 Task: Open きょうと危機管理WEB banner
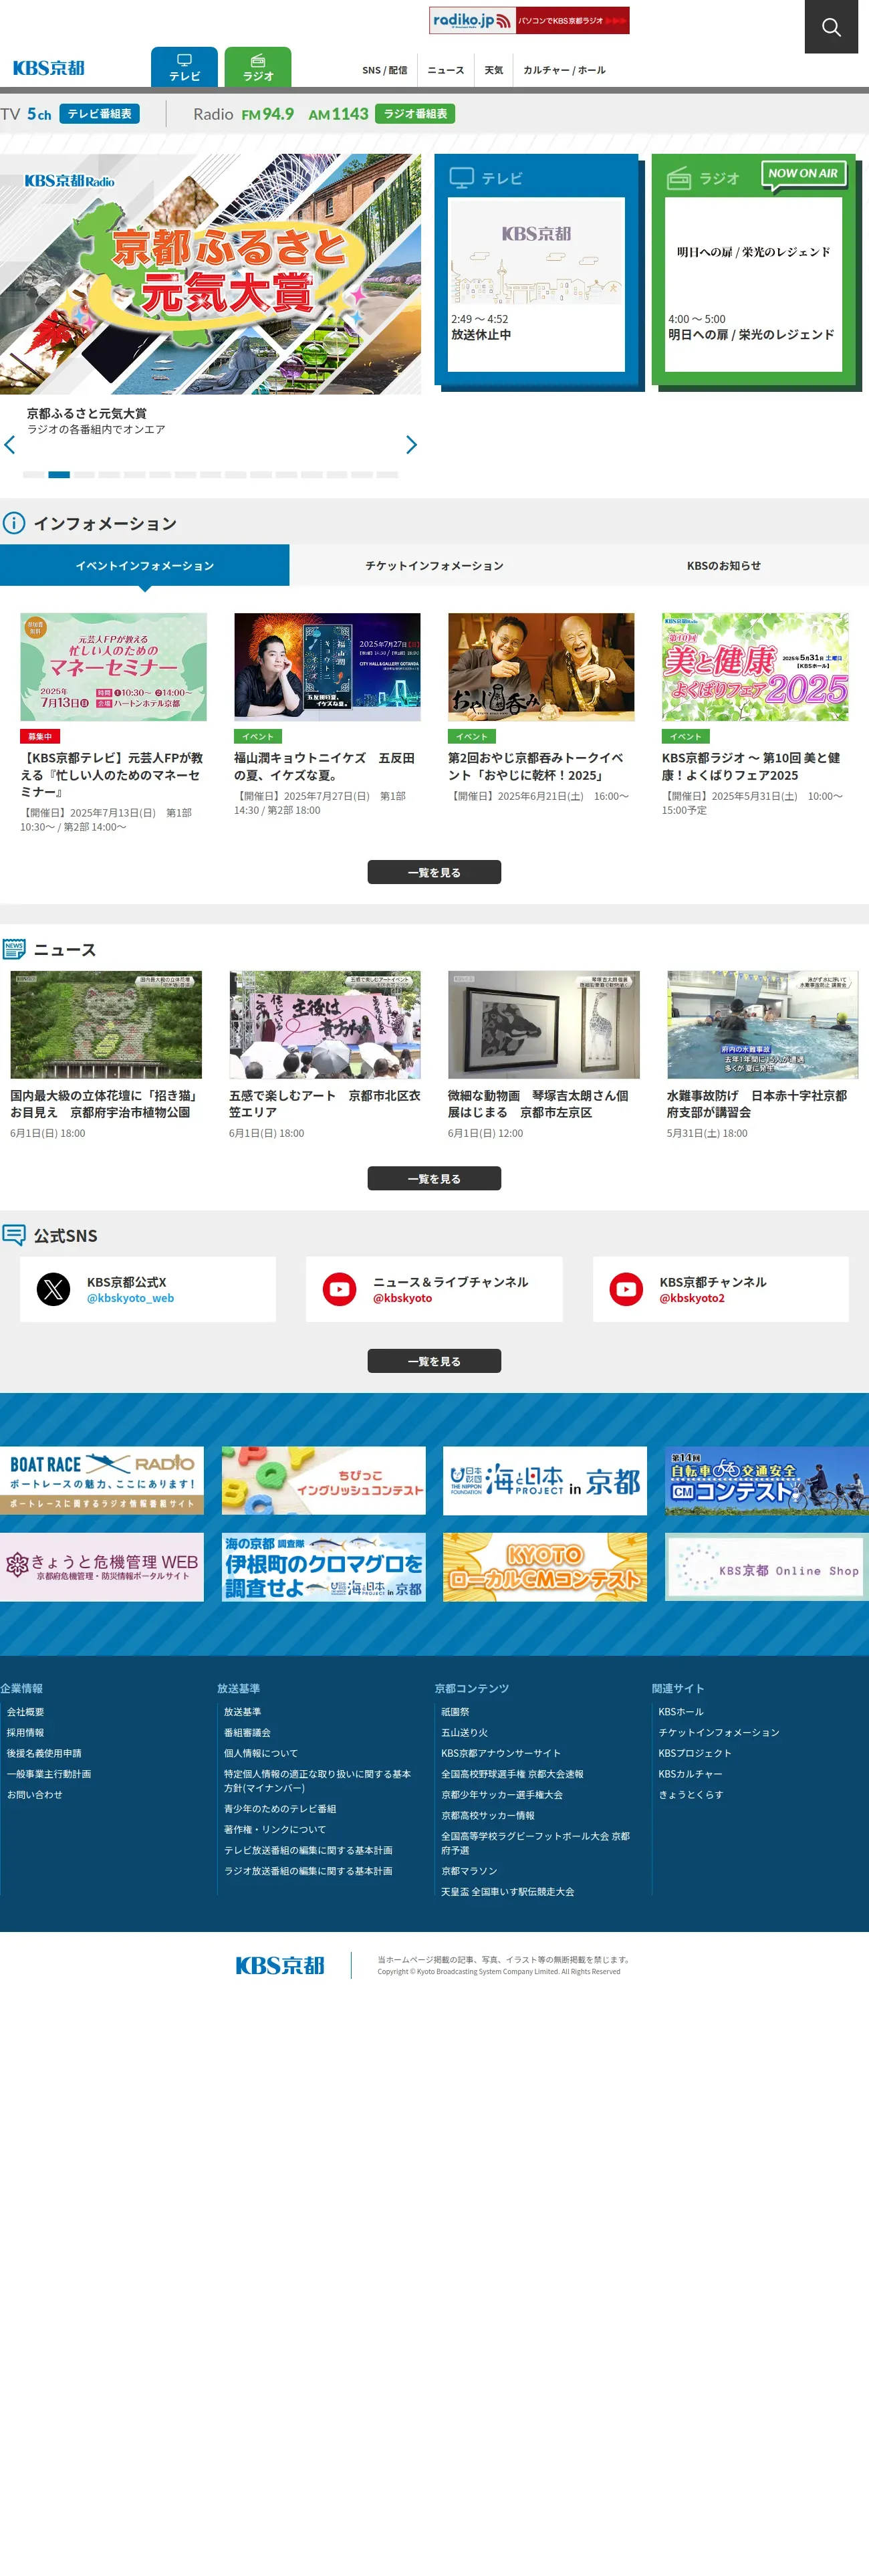pos(102,1567)
